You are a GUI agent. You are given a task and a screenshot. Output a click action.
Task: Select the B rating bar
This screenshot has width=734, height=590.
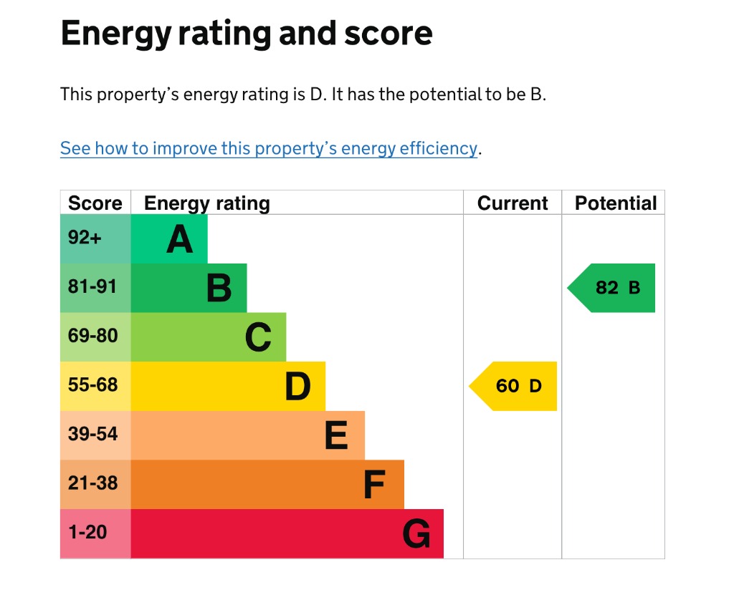[x=189, y=288]
